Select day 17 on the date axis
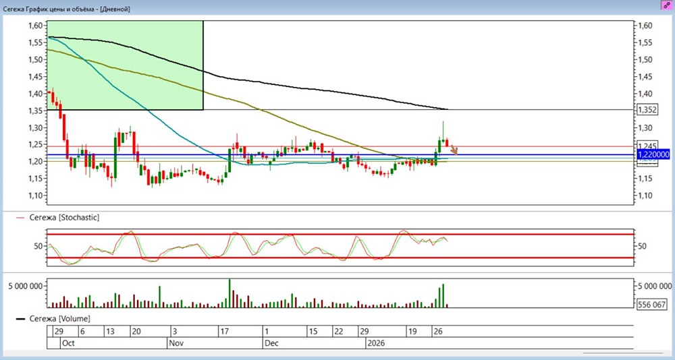This screenshot has width=675, height=360. point(225,332)
